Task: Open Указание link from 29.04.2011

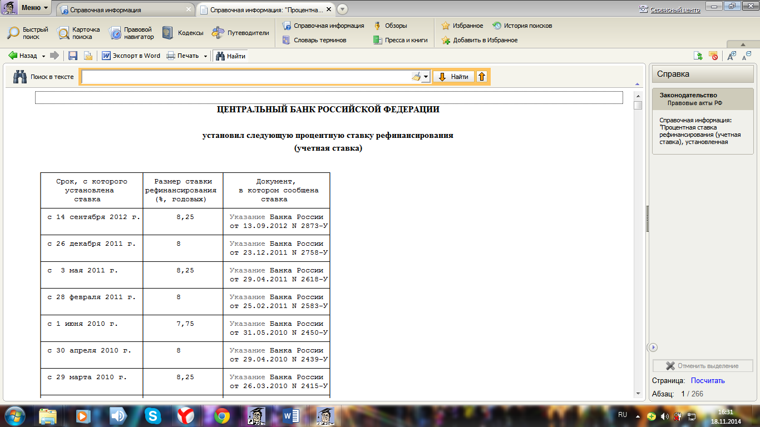Action: tap(247, 270)
